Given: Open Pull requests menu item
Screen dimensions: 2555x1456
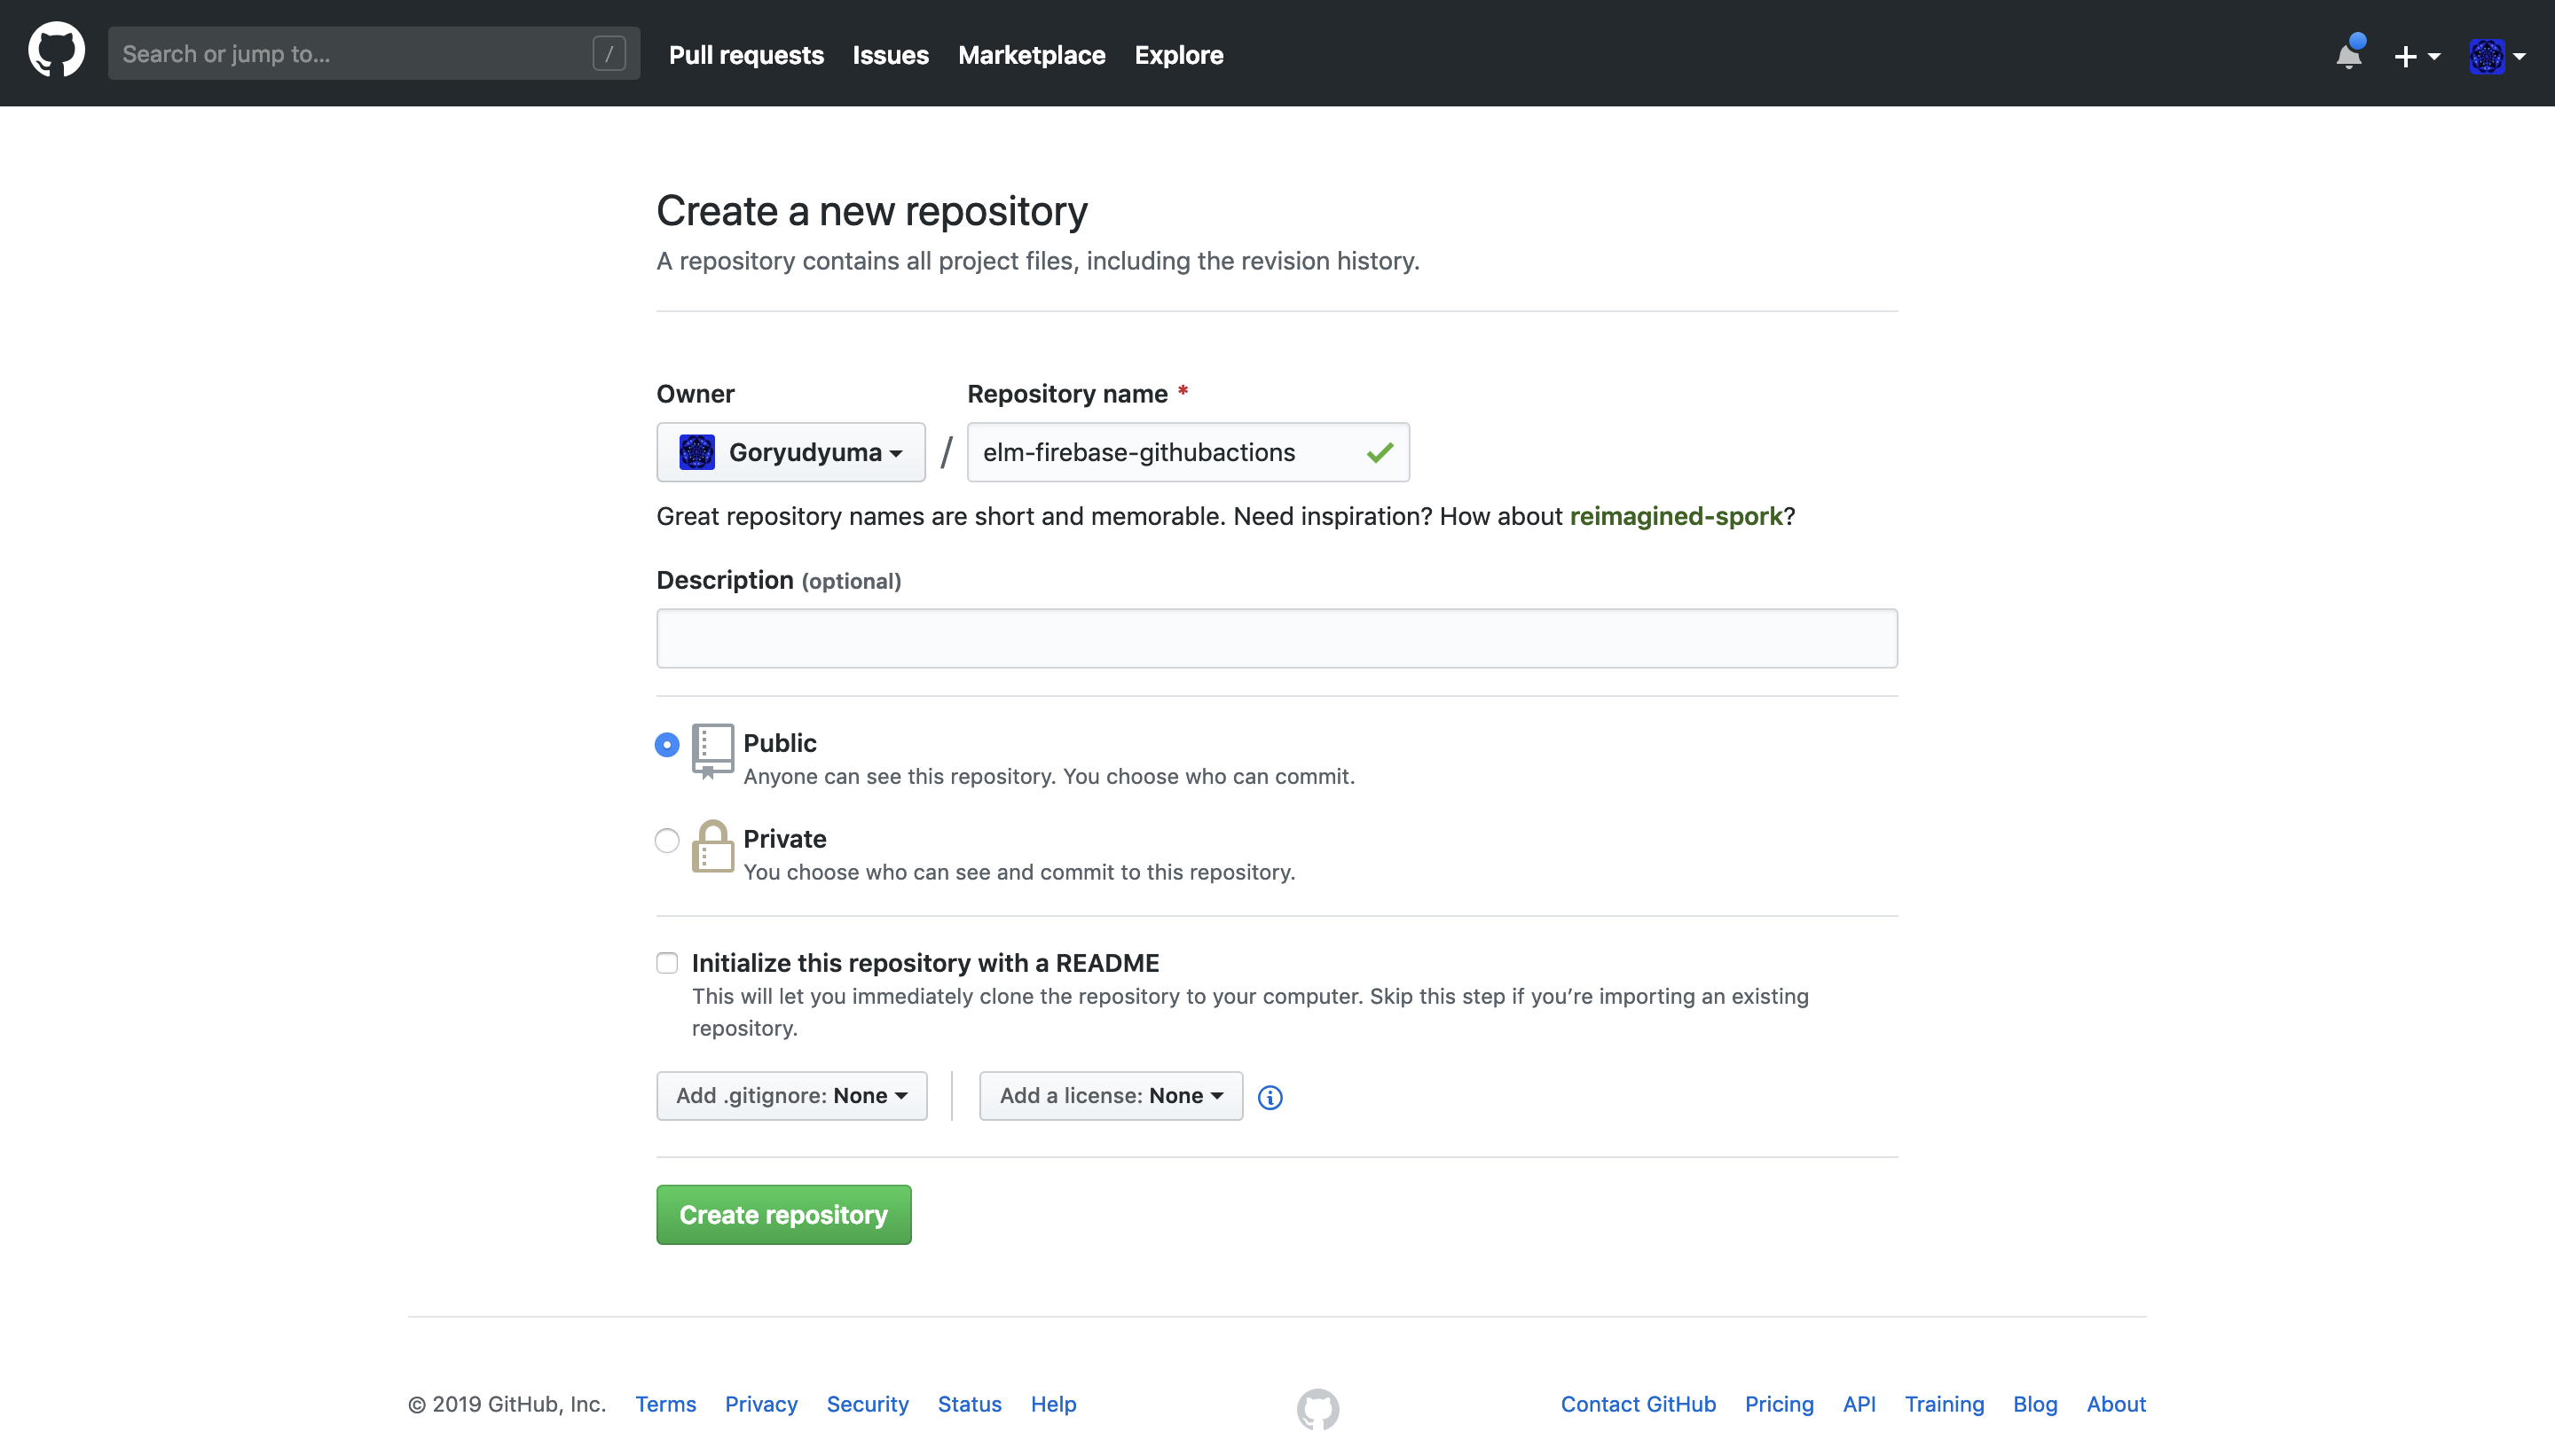Looking at the screenshot, I should [x=746, y=52].
